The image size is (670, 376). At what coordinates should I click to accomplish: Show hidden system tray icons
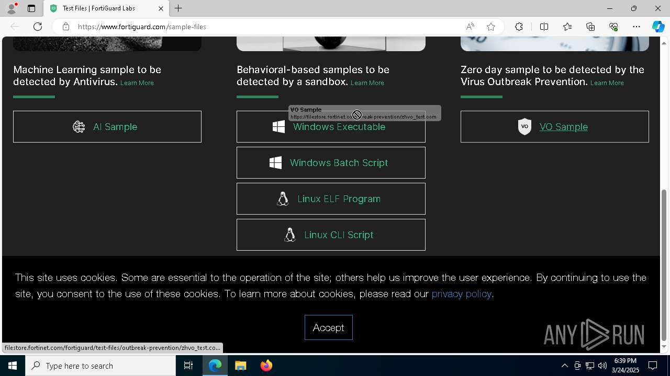coord(564,366)
